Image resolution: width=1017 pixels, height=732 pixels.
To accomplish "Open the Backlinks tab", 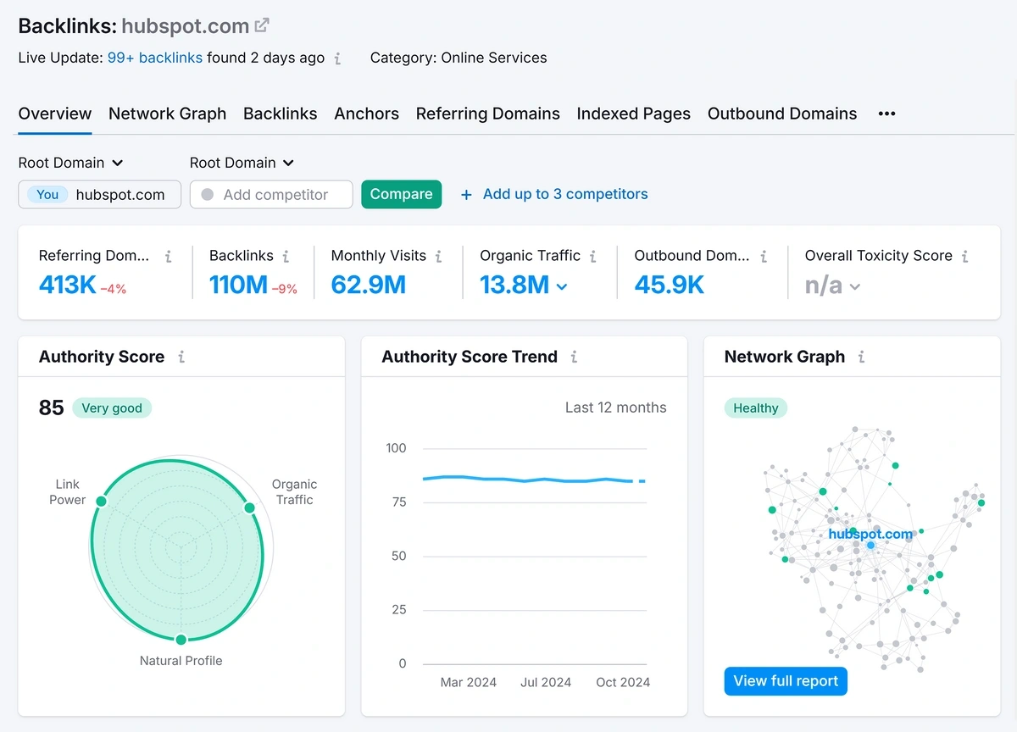I will click(x=281, y=114).
